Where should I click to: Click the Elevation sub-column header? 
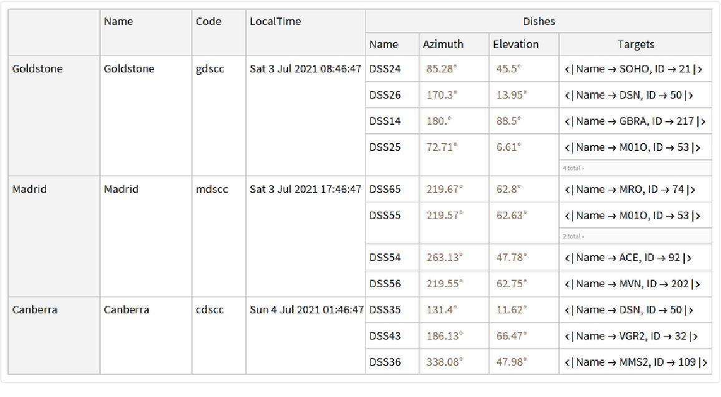(x=515, y=44)
